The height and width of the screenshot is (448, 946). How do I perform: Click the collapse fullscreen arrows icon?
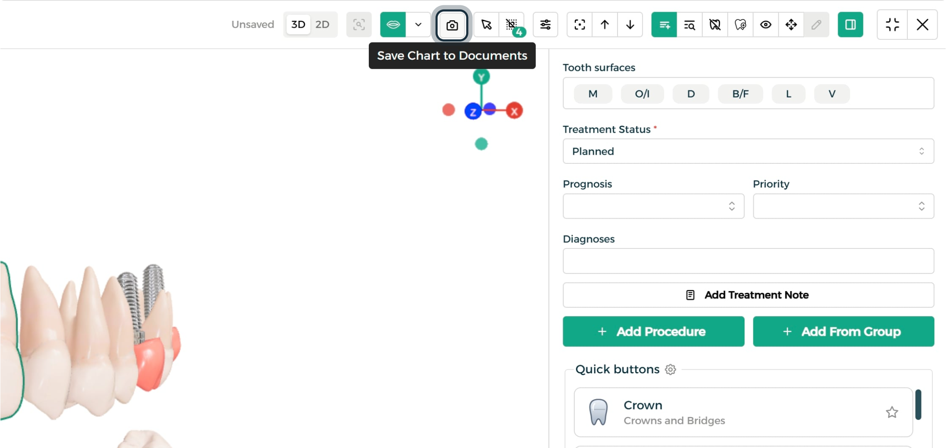(x=892, y=25)
